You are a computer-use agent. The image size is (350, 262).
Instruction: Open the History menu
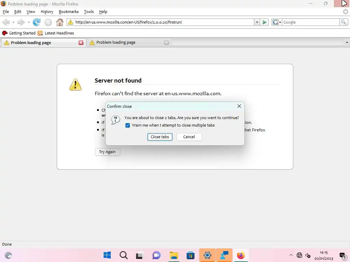47,12
